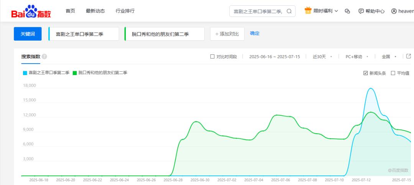Screen dimensions: 414x185
Task: Click x-axis label 2025-07-15
Action: click(x=402, y=180)
